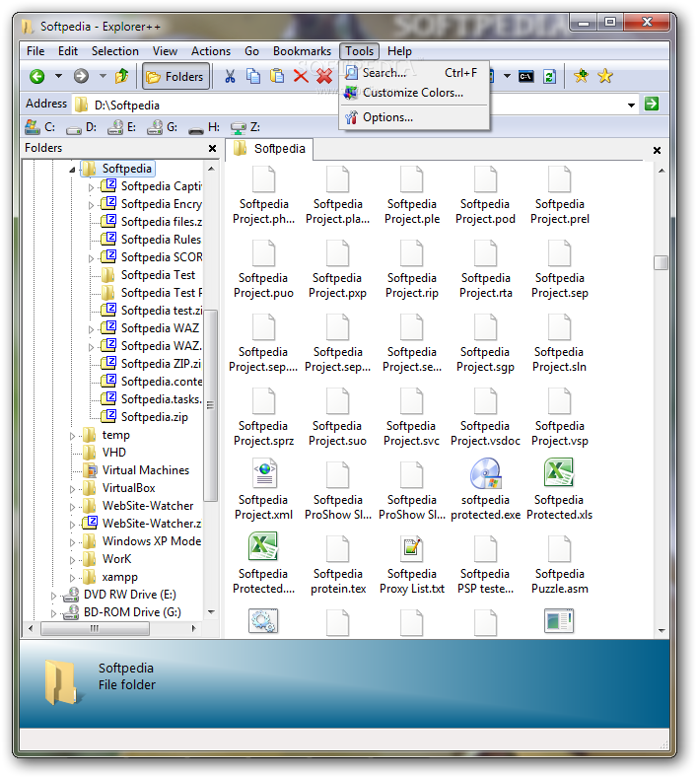This screenshot has height=778, width=697.
Task: Click the Copy toolbar icon
Action: [253, 76]
